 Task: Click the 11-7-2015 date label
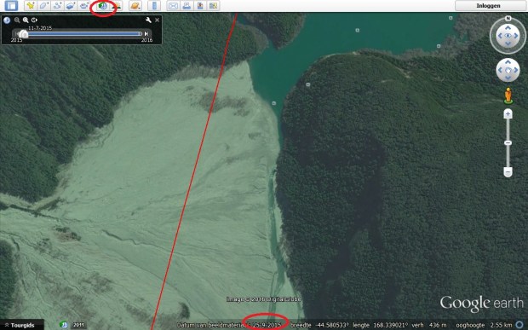pyautogui.click(x=40, y=28)
